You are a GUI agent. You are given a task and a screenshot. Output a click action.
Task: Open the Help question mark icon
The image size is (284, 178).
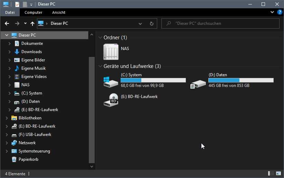click(280, 12)
